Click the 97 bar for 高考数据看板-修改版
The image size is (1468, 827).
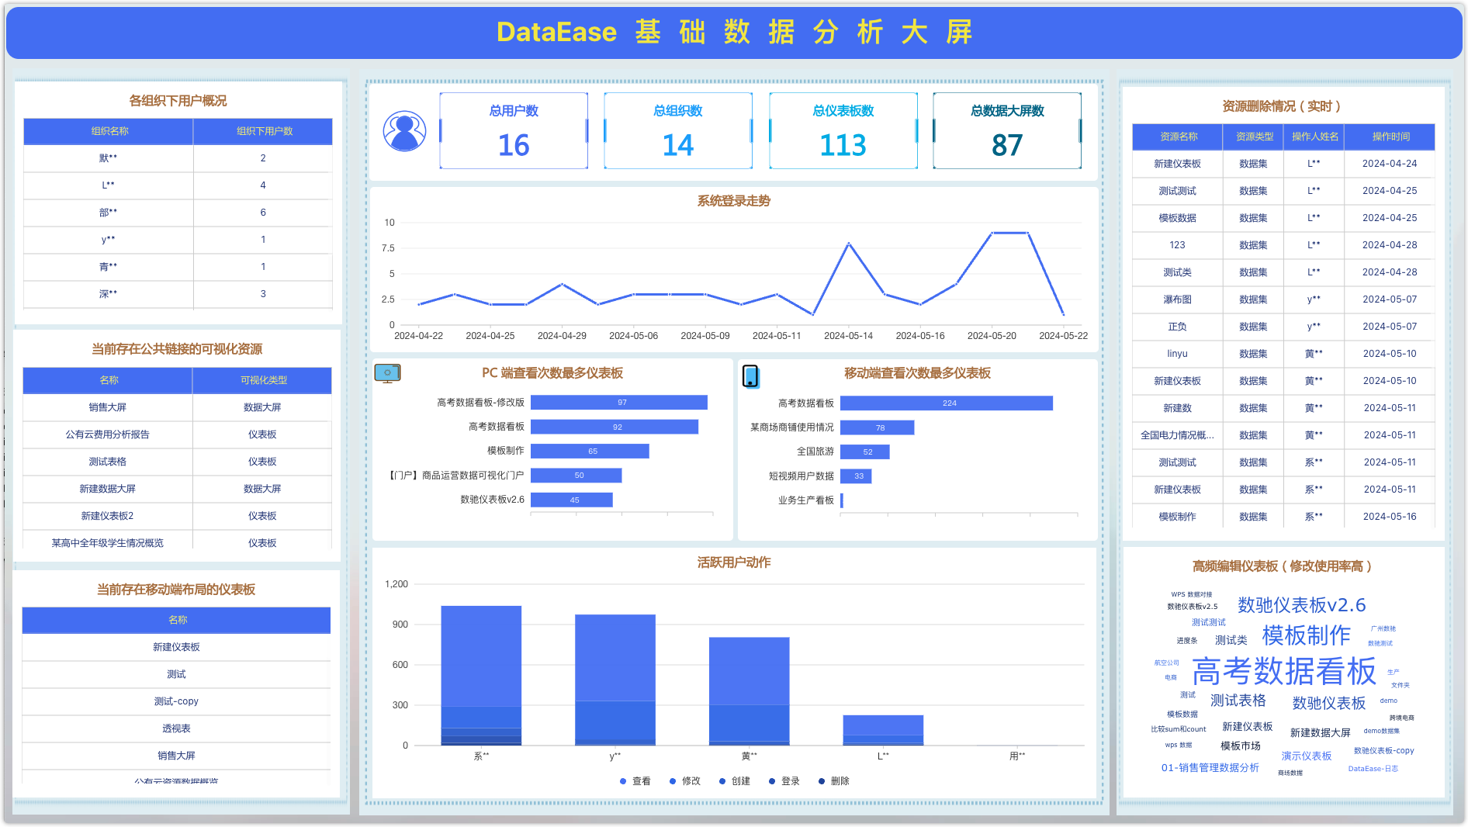[619, 403]
